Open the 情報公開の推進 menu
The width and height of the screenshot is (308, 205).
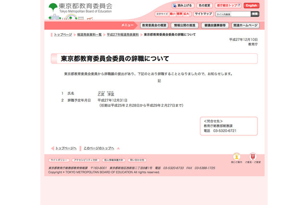coord(185,26)
